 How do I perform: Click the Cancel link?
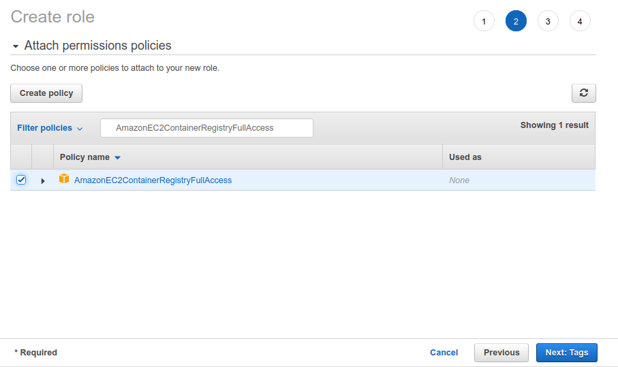(x=444, y=353)
